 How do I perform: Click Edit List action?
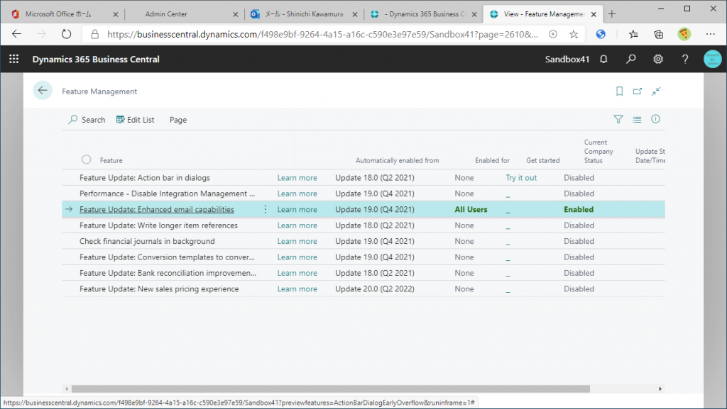pyautogui.click(x=135, y=120)
